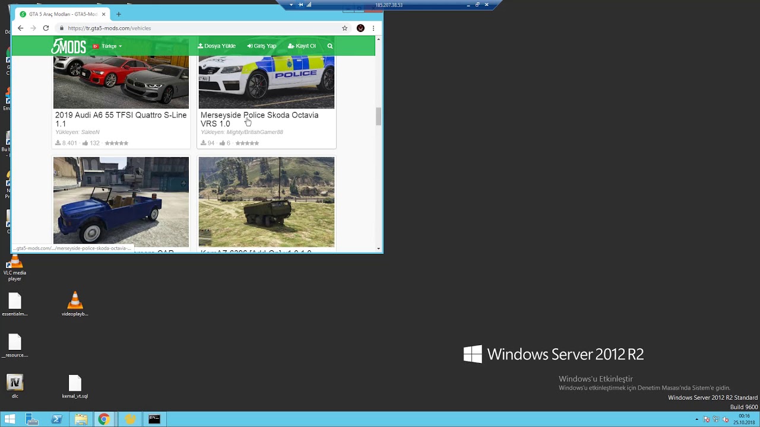Click the site search magnifier icon
Image resolution: width=760 pixels, height=427 pixels.
tap(330, 46)
